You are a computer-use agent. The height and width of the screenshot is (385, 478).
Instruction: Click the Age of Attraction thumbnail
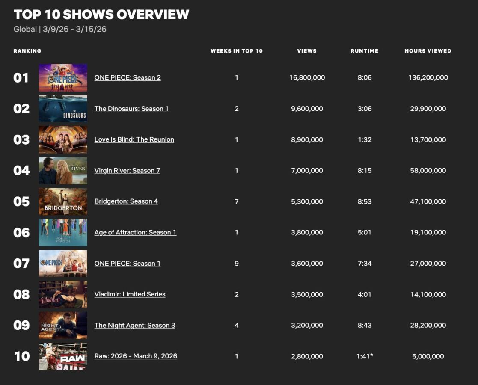63,233
